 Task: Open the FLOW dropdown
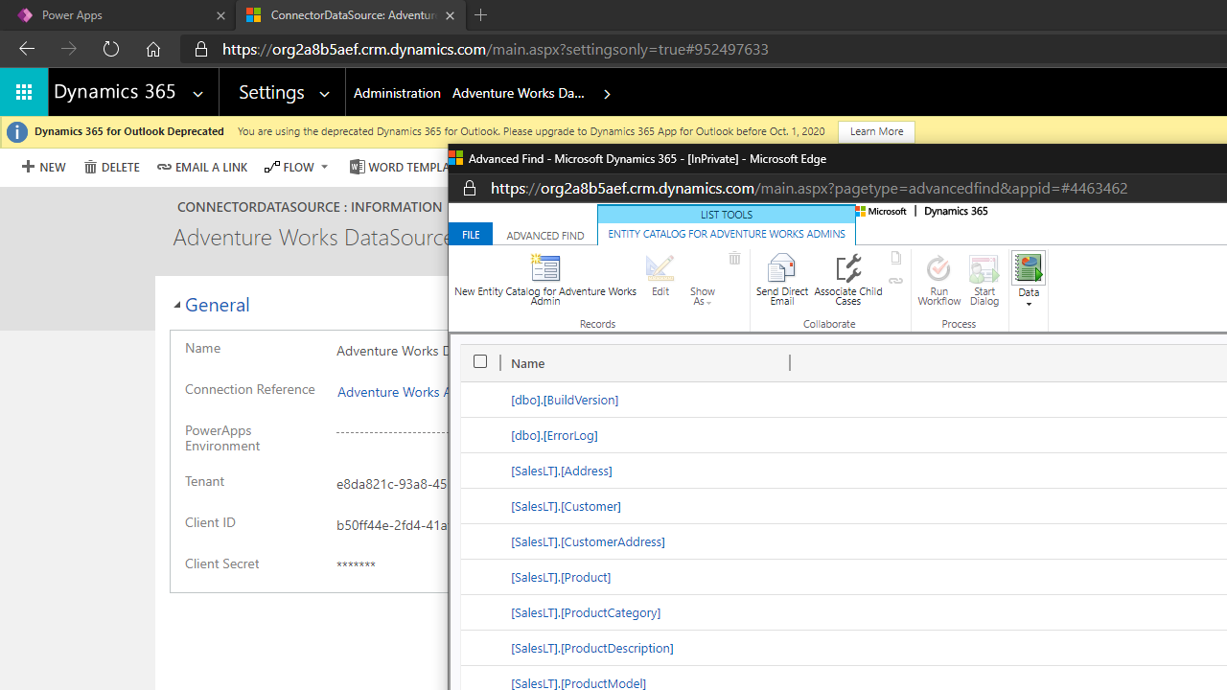(x=296, y=167)
